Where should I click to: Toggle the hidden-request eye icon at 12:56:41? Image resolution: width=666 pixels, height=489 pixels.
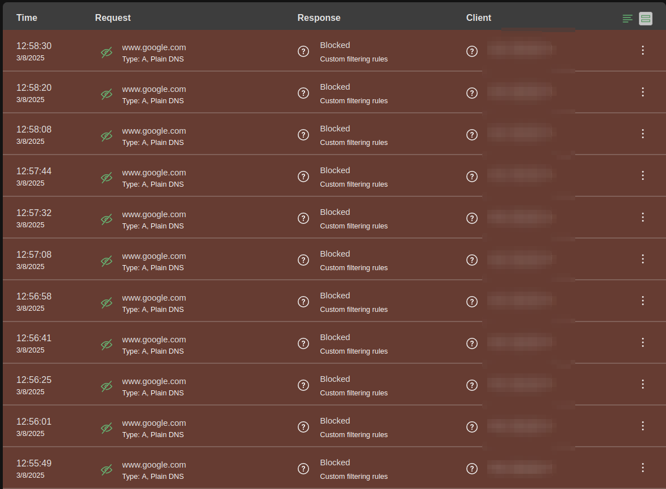(107, 345)
